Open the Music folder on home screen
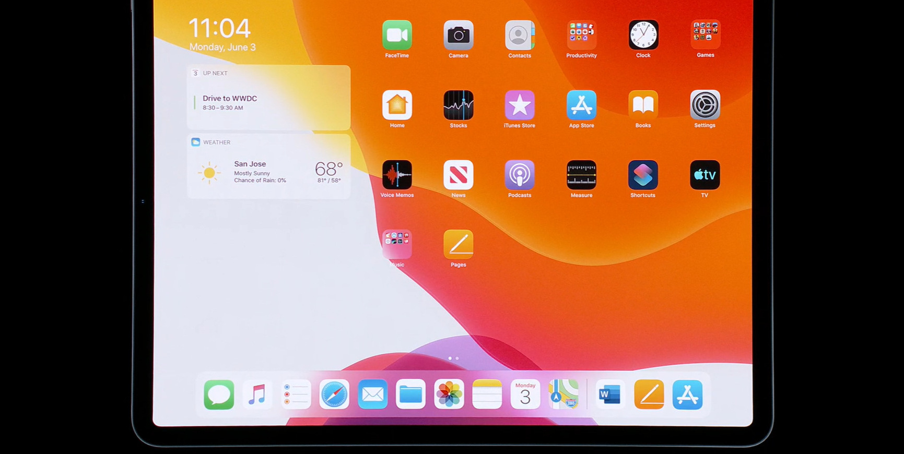This screenshot has width=904, height=454. pyautogui.click(x=397, y=244)
